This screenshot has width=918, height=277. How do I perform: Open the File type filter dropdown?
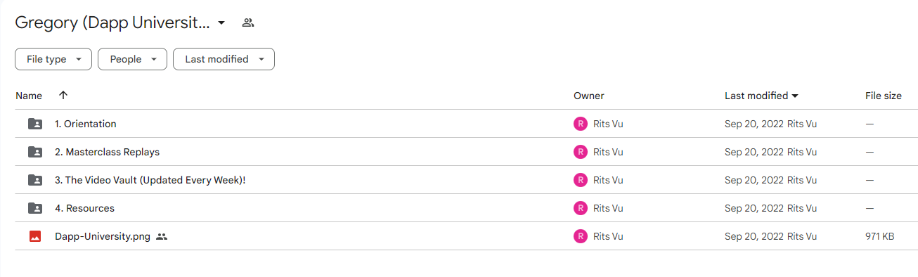[53, 59]
